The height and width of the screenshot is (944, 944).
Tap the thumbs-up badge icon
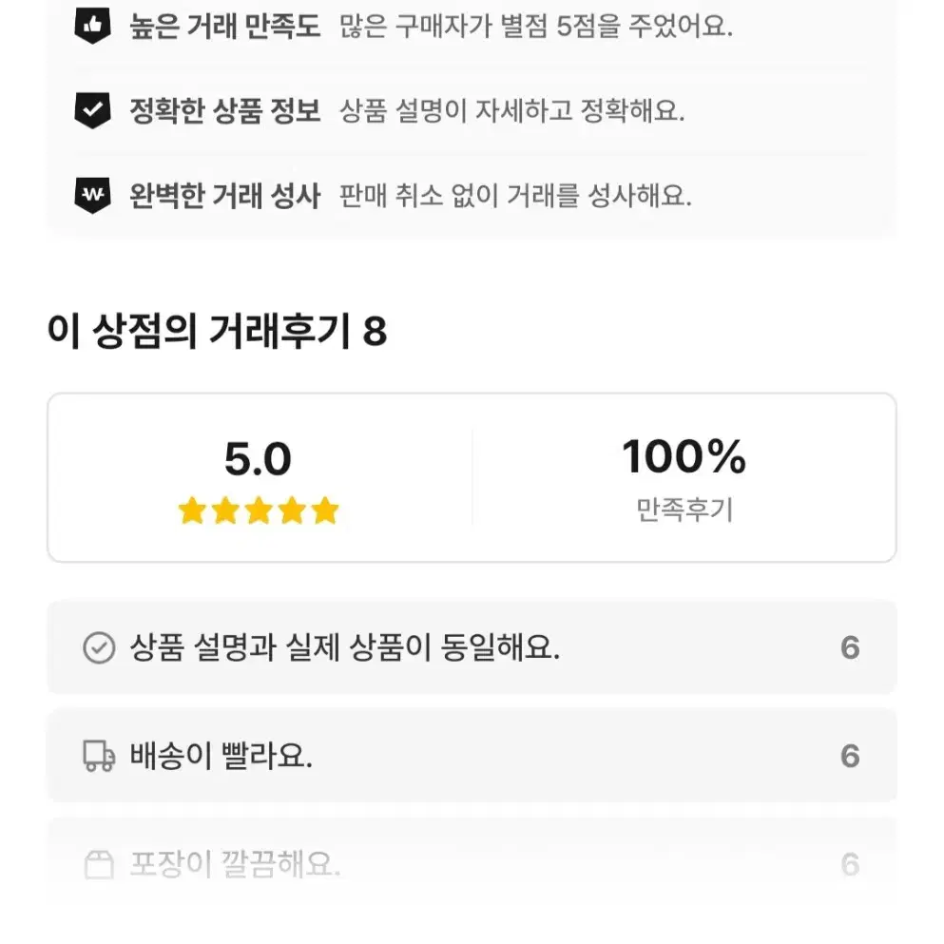click(x=93, y=26)
